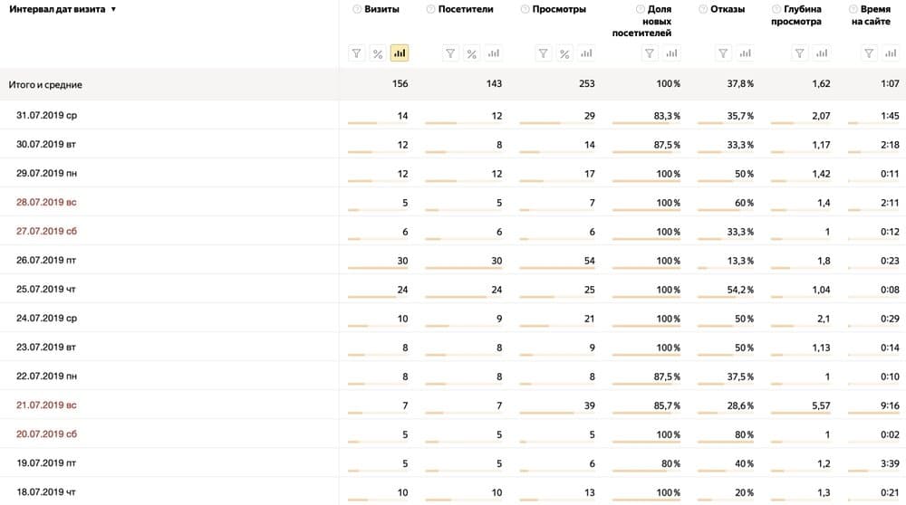Screen dimensions: 906x505
Task: Click the dropdown arrow beside Интервал дат визита
Action: [113, 9]
